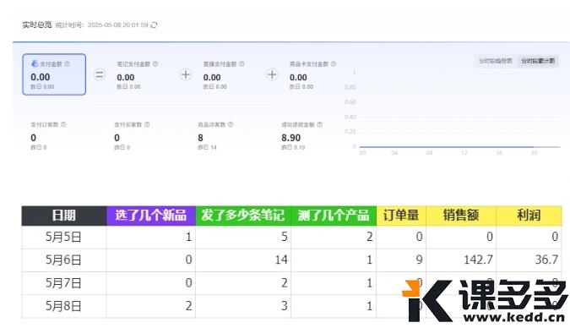Screen dimensions: 570x328
Task: Select the 商品访客数 metric showing 8
Action: [215, 136]
